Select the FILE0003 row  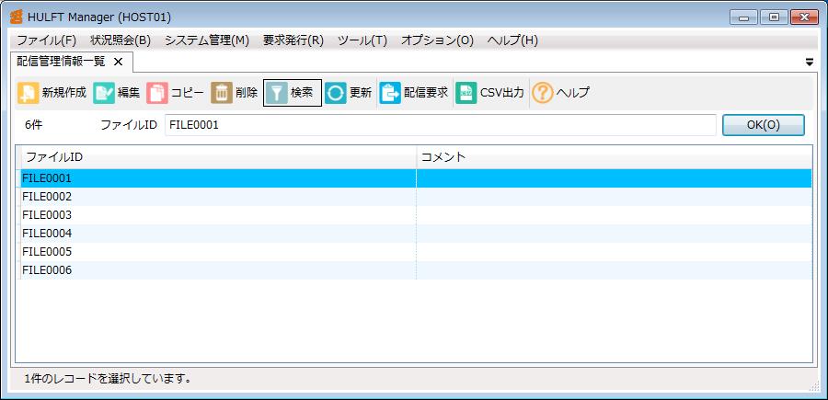pos(416,215)
